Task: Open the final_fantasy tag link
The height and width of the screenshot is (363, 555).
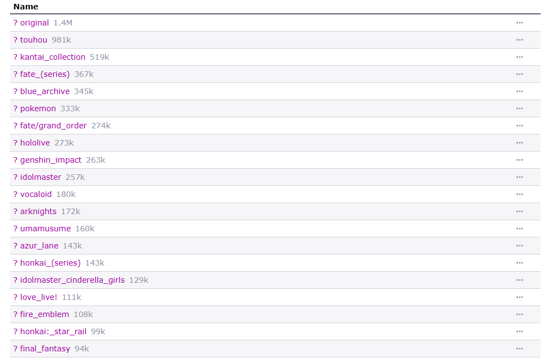Action: click(x=45, y=349)
